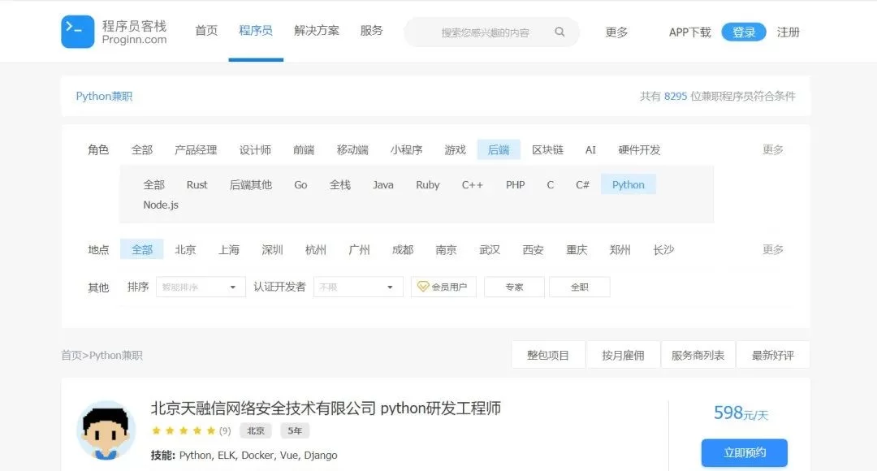
Task: Filter location by 上海
Action: 229,249
